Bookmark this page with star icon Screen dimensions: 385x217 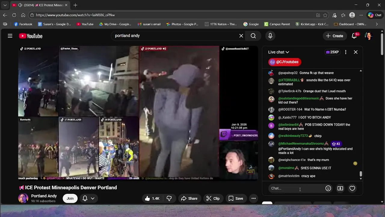click(325, 15)
